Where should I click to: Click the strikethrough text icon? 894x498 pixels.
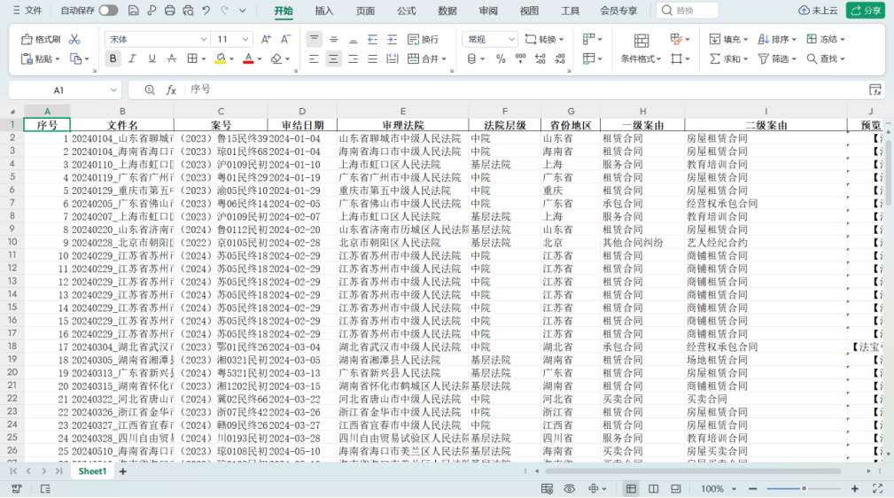(x=172, y=58)
